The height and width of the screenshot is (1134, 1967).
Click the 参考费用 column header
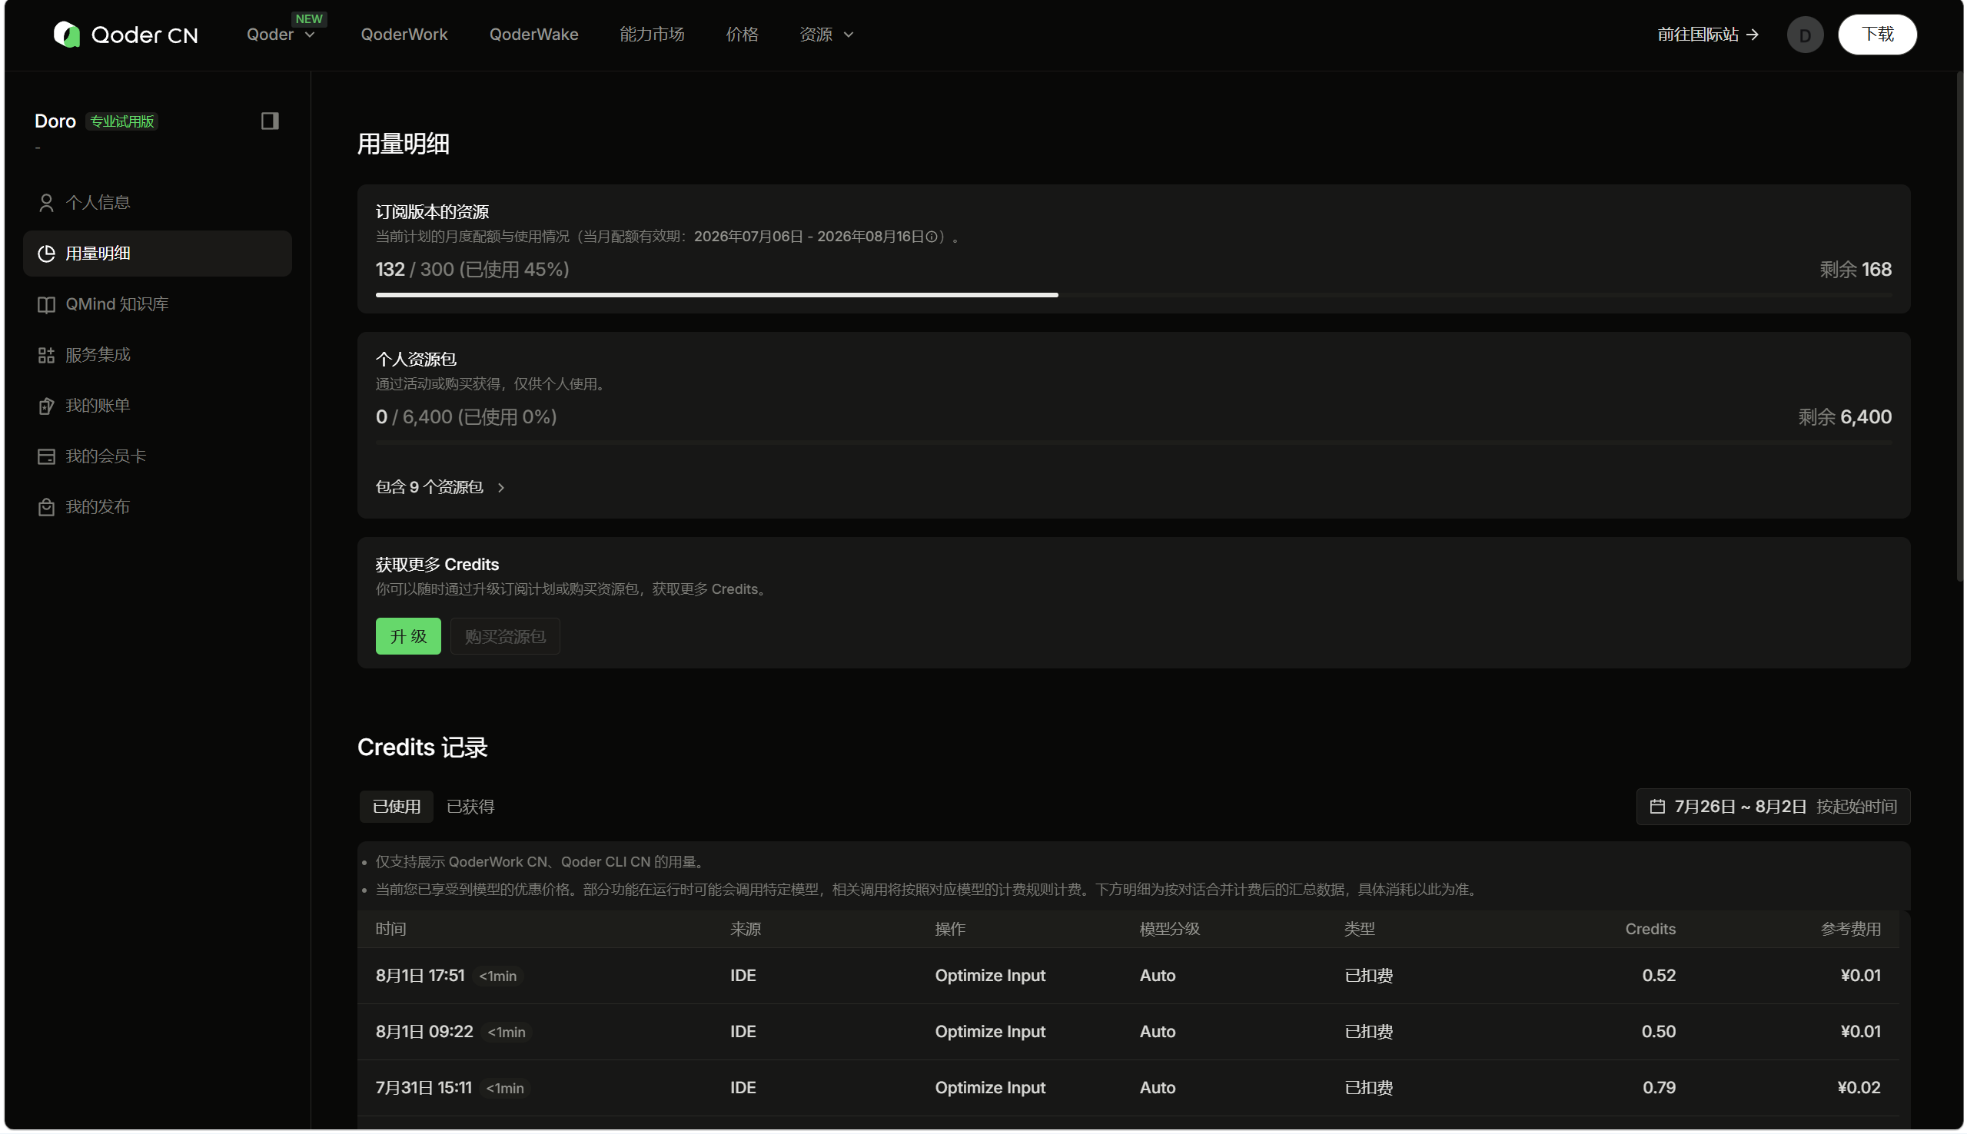(x=1850, y=929)
